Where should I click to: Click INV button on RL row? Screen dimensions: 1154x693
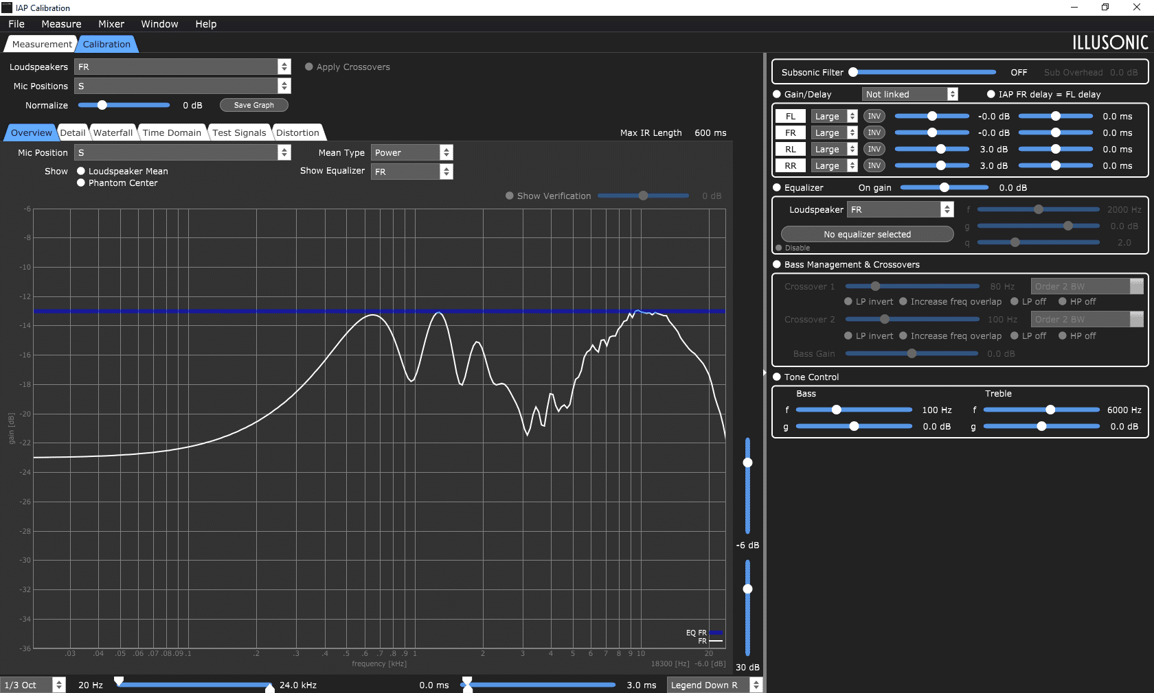[x=874, y=149]
